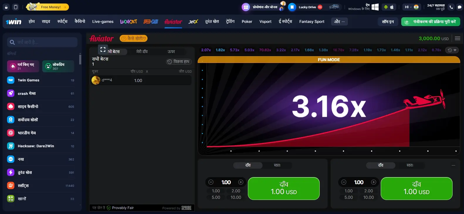Click the Android app icon
Screen dimensions: 464x214
pos(386,7)
